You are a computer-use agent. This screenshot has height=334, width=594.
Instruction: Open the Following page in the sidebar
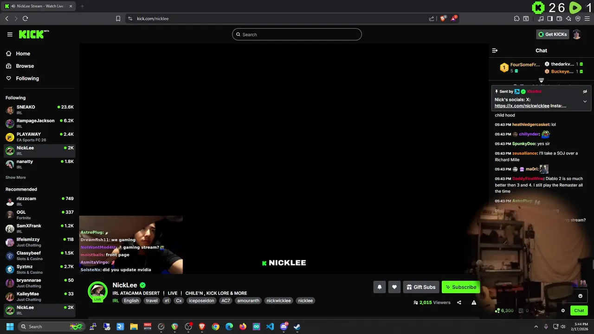(x=27, y=78)
